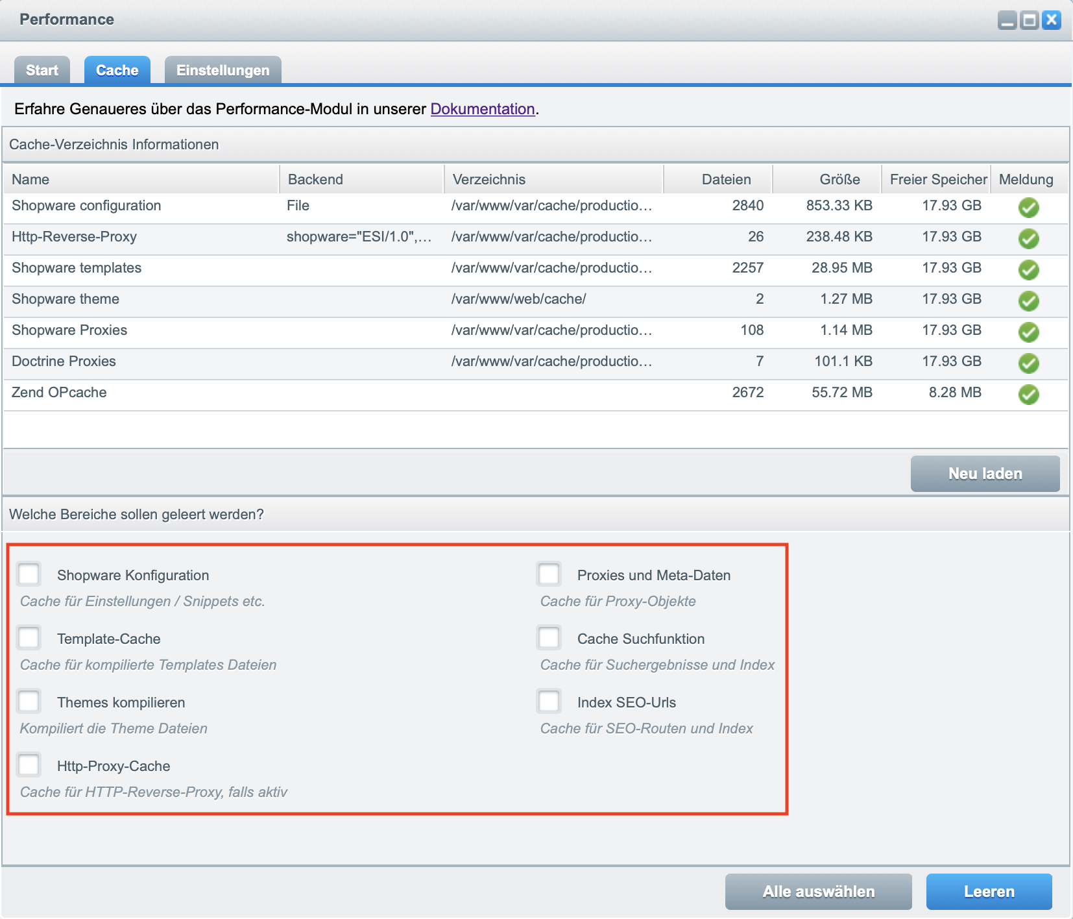The width and height of the screenshot is (1073, 919).
Task: Sort by Freier Speicher column header
Action: (935, 179)
